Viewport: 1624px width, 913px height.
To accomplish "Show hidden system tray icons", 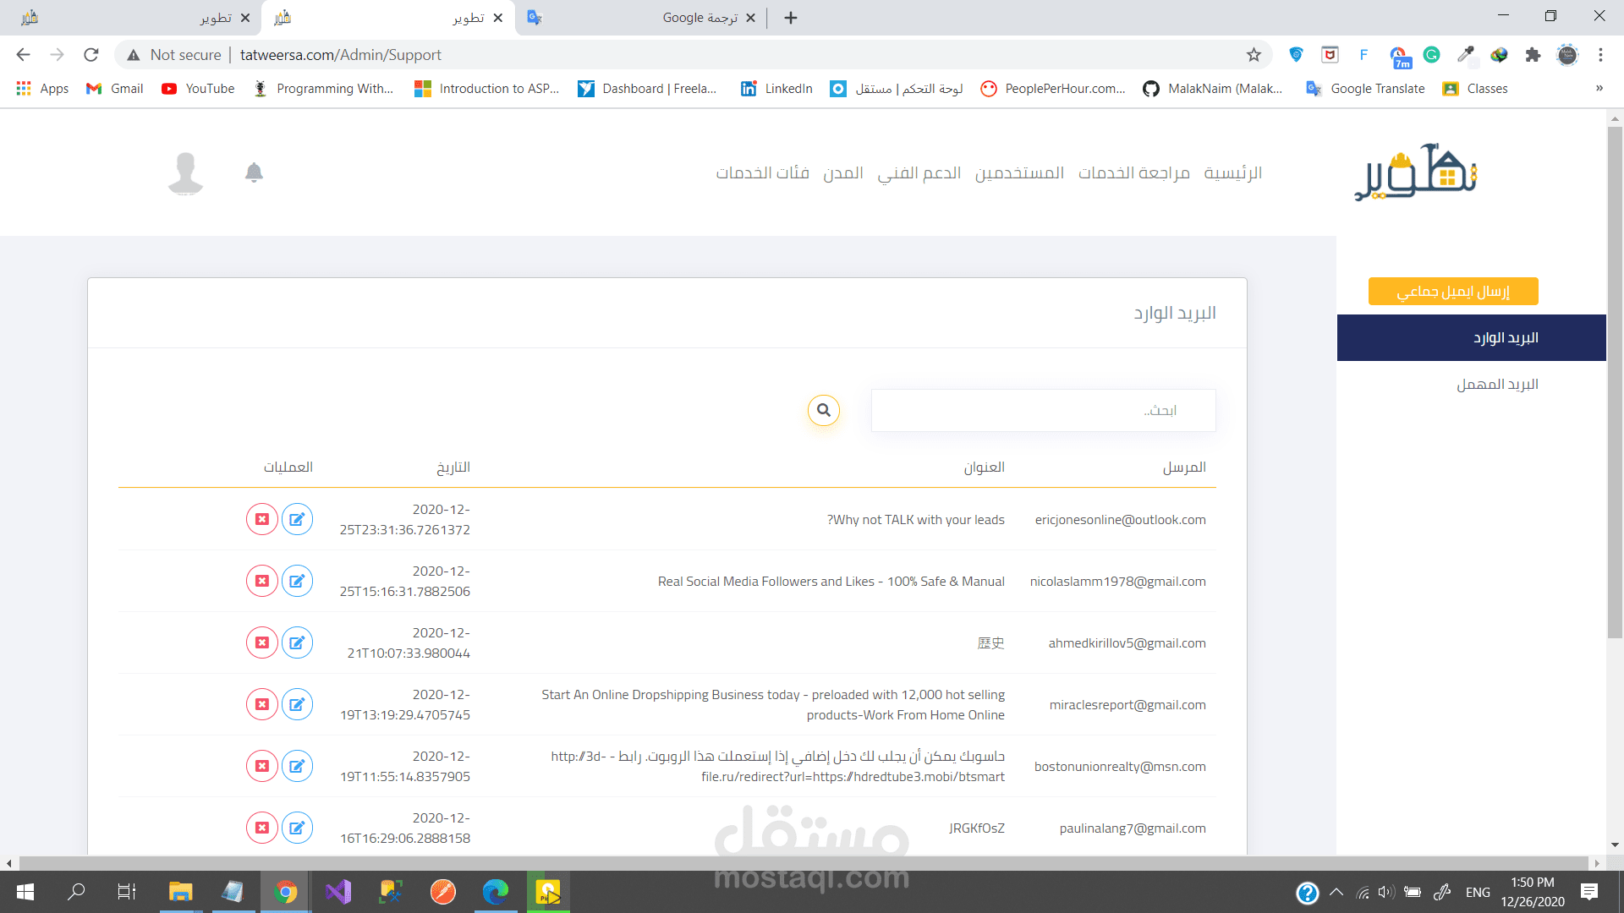I will tap(1336, 892).
